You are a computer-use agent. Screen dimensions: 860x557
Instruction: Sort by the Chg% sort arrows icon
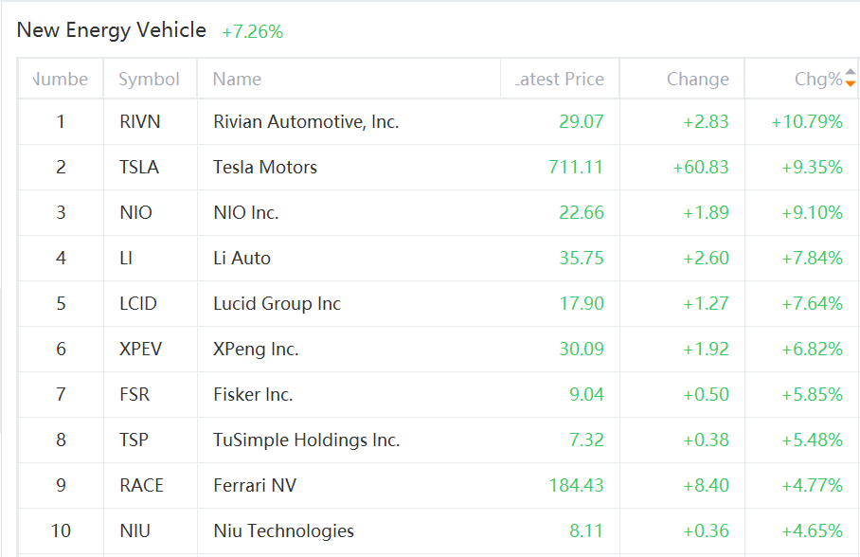tap(850, 78)
